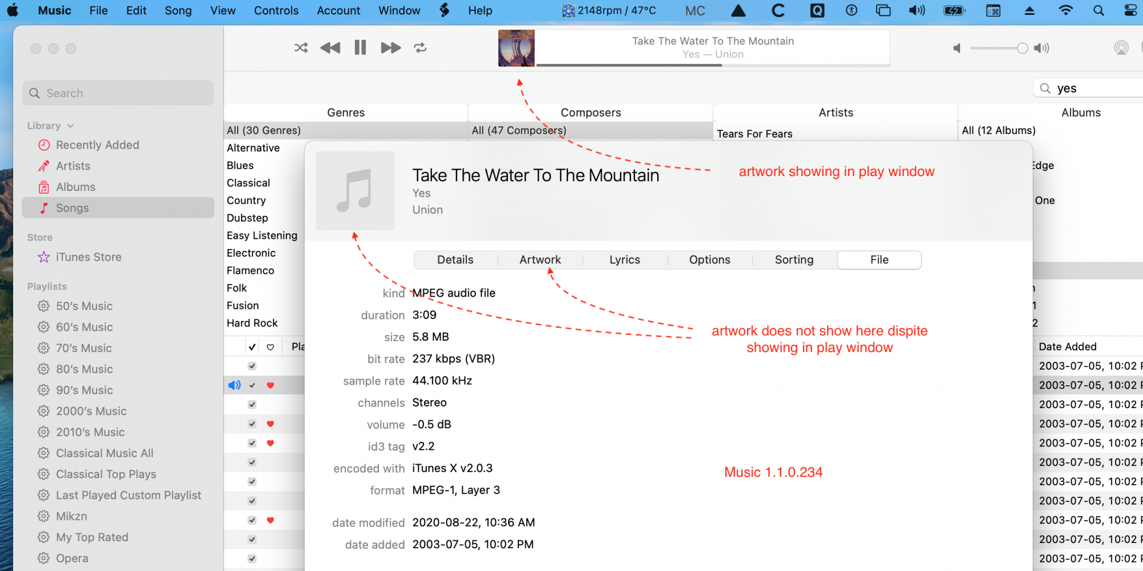Skip forward to next track

tap(391, 48)
